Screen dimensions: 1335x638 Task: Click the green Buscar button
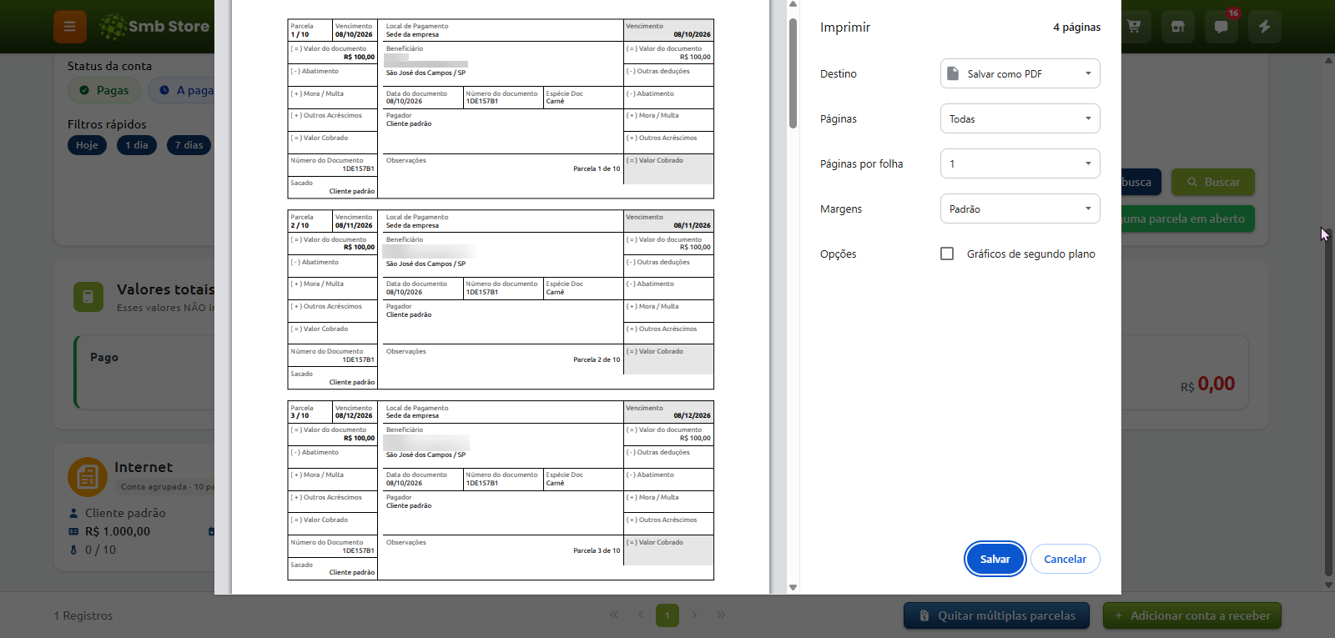pyautogui.click(x=1212, y=182)
